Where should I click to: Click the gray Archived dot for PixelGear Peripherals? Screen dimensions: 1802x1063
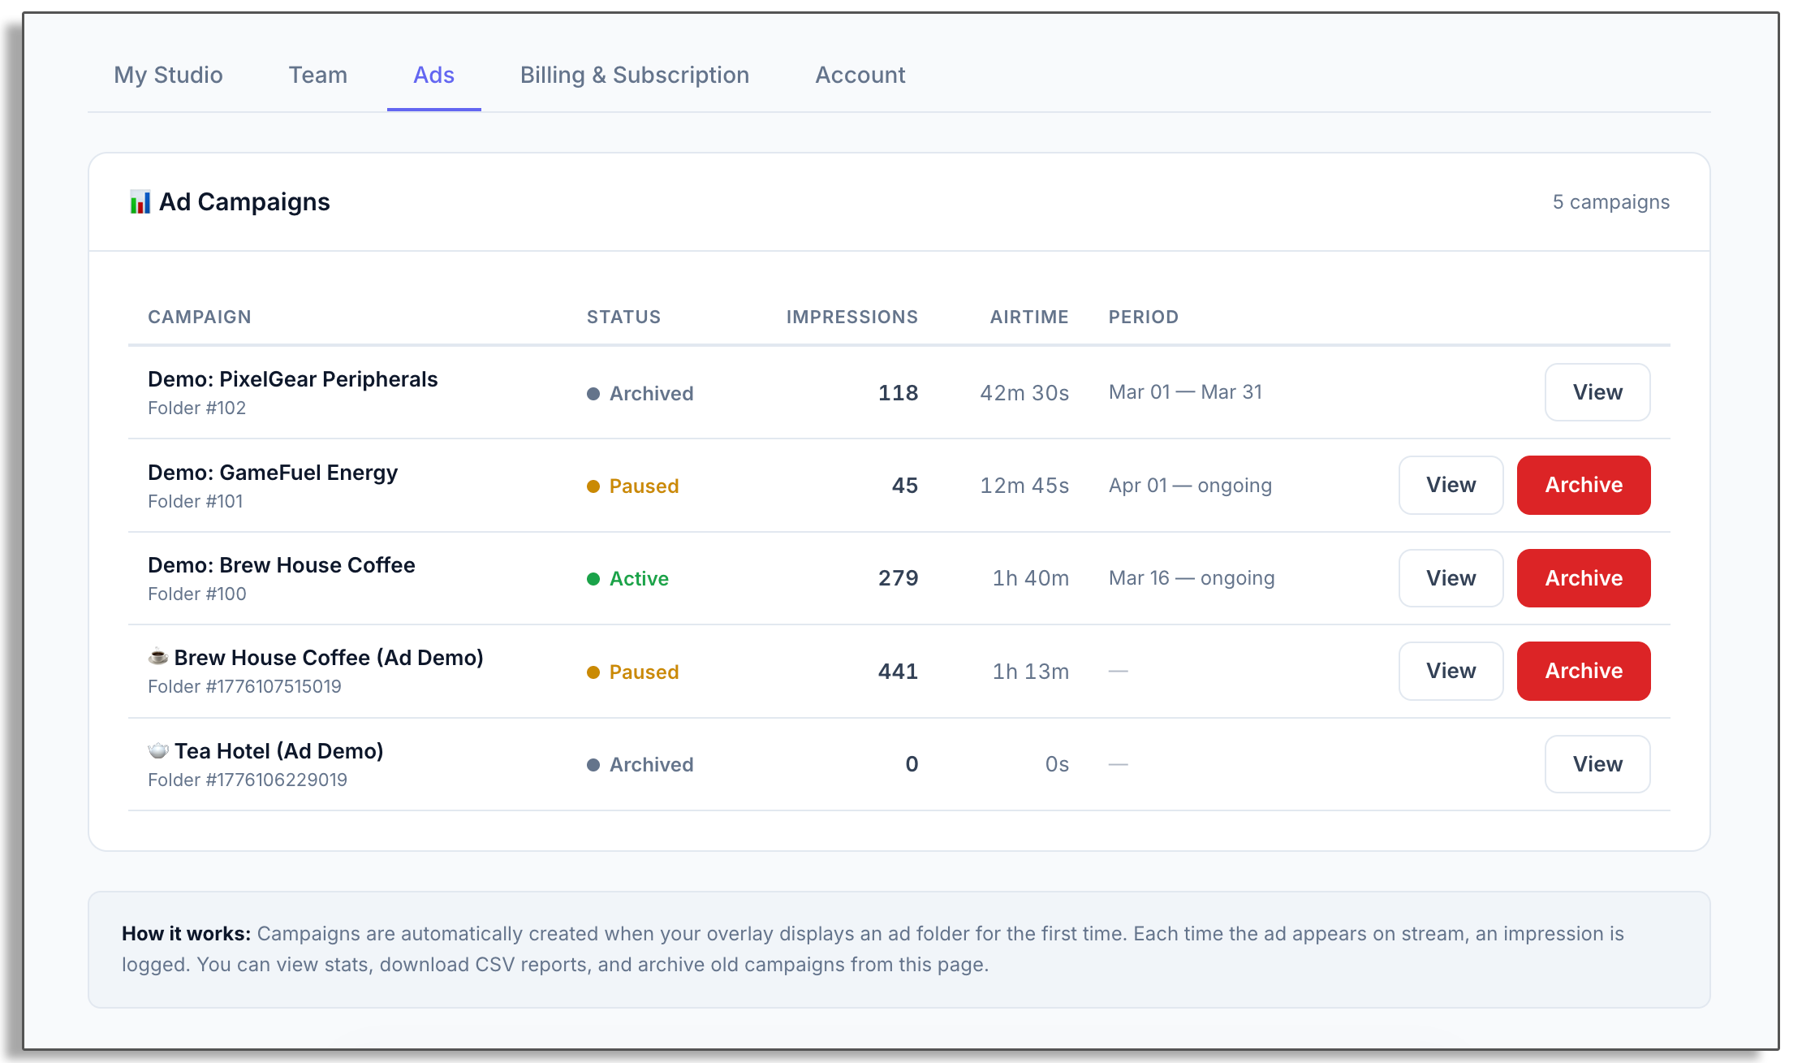(594, 393)
